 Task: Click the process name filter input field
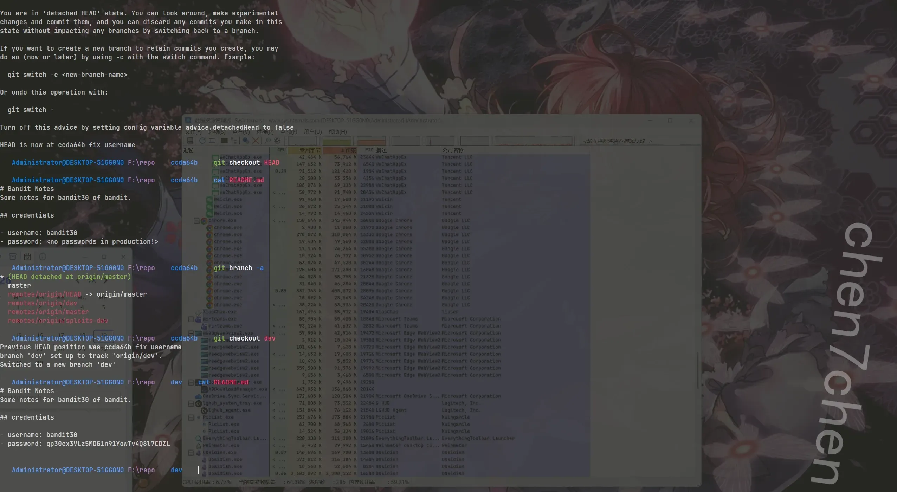pos(617,141)
